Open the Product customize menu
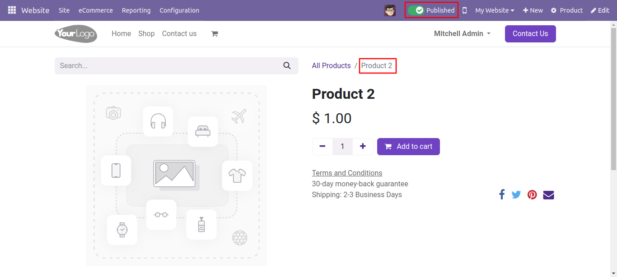617x277 pixels. [567, 10]
